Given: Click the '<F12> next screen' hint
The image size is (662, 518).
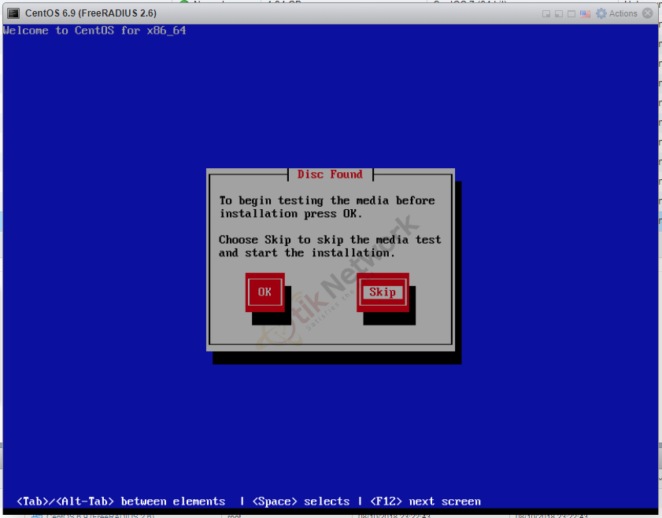Looking at the screenshot, I should pos(426,501).
